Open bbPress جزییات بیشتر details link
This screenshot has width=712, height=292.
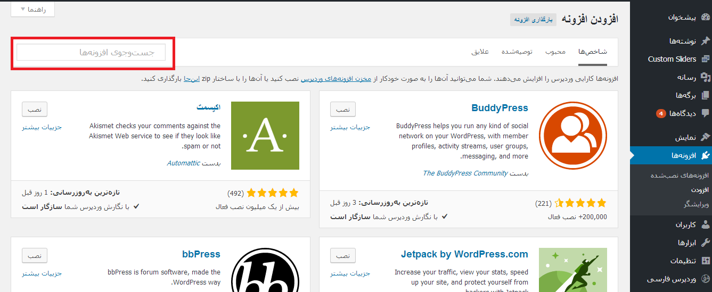[42, 273]
